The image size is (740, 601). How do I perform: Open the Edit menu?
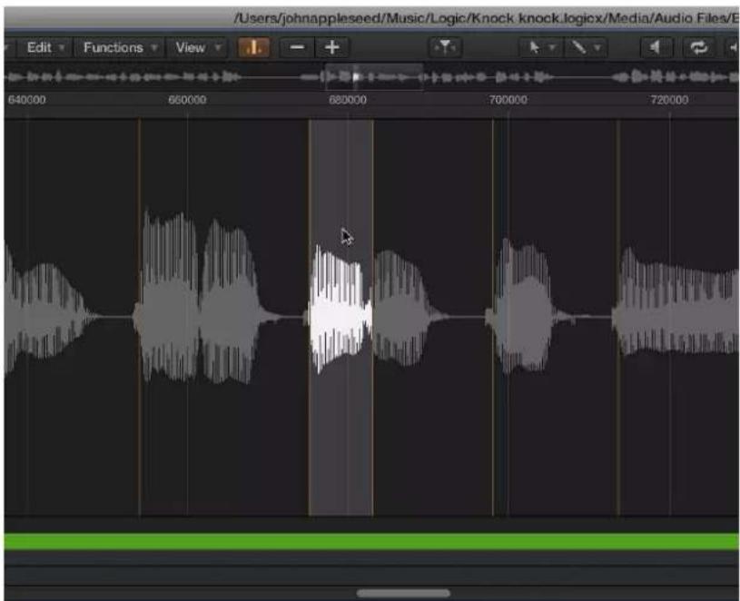(44, 47)
